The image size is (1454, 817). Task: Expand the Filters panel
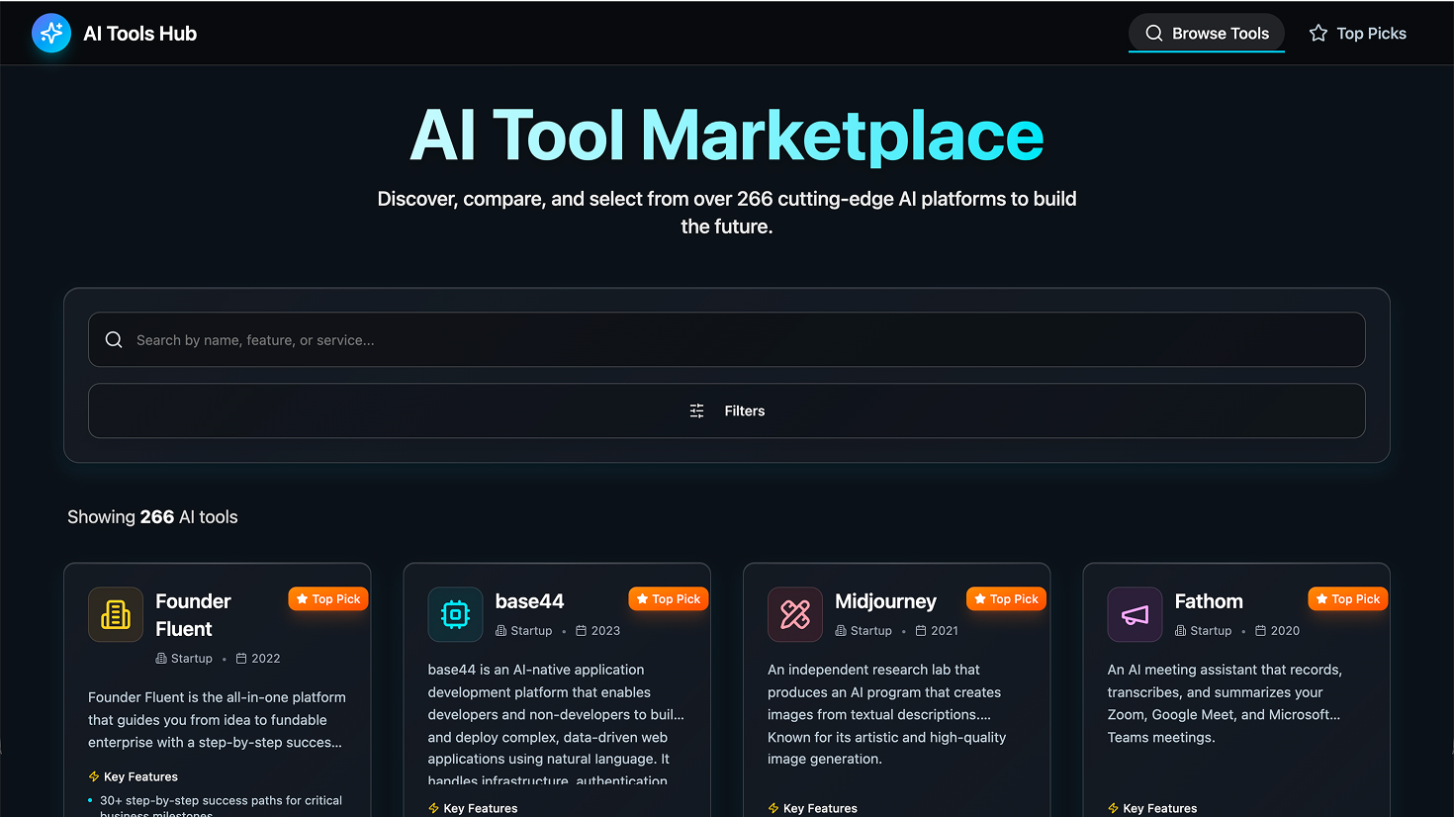point(727,410)
